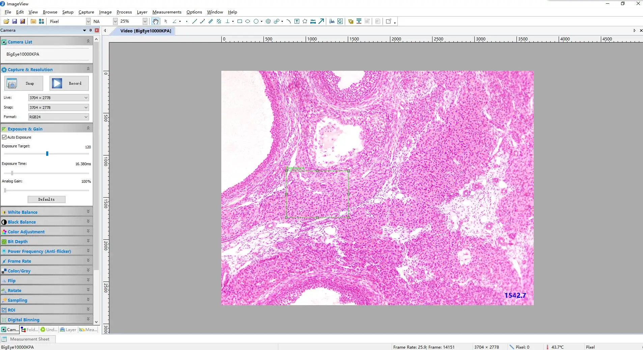
Task: Click the Video [BigEye10000KPA] document tab
Action: point(146,31)
